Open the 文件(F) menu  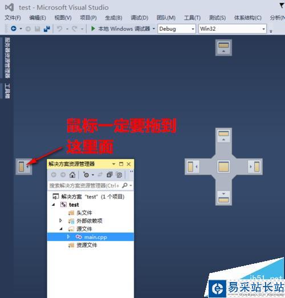tap(13, 18)
